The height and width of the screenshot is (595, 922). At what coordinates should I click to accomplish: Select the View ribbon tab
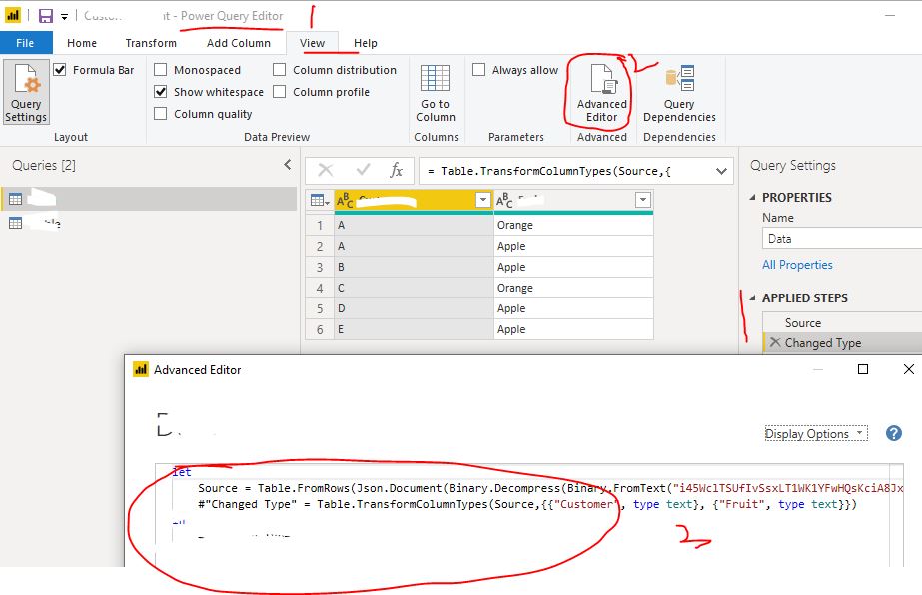tap(312, 43)
